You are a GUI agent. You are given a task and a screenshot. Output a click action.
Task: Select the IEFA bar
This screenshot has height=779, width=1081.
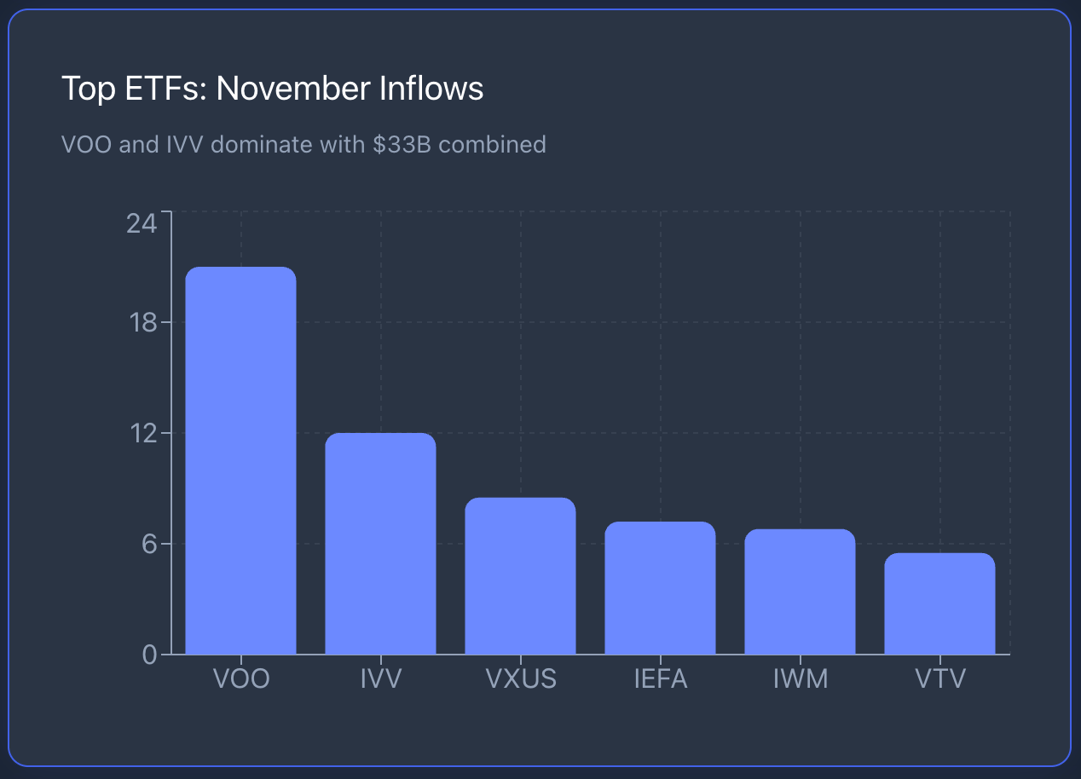coord(660,588)
